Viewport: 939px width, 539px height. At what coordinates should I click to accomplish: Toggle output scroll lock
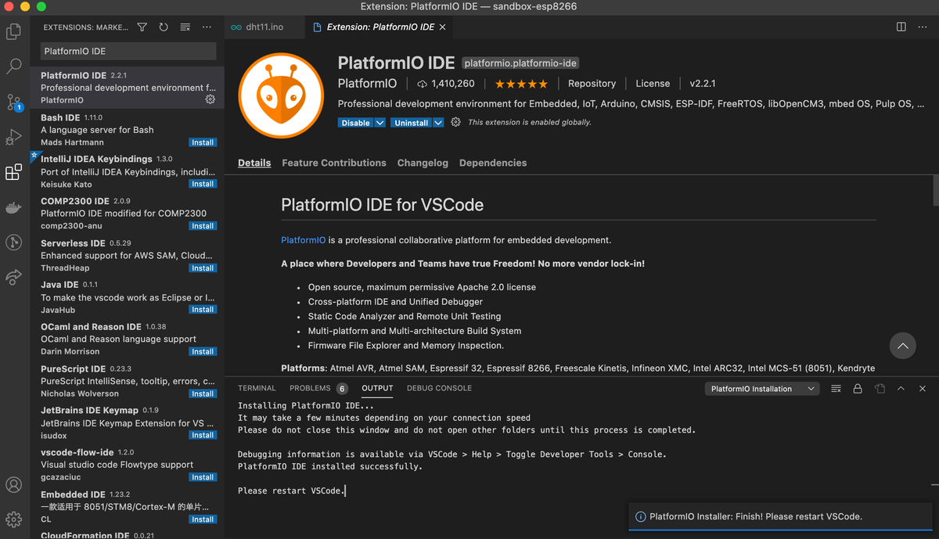[x=858, y=389]
